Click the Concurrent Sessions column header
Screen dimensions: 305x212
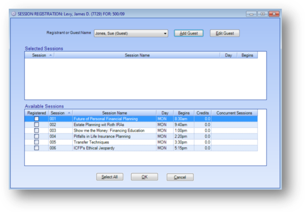click(234, 113)
